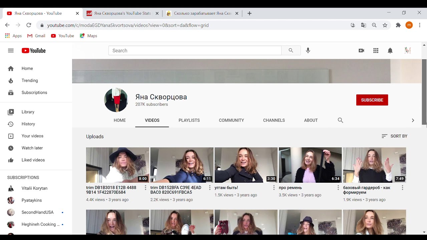Open Library in sidebar

pyautogui.click(x=36, y=112)
